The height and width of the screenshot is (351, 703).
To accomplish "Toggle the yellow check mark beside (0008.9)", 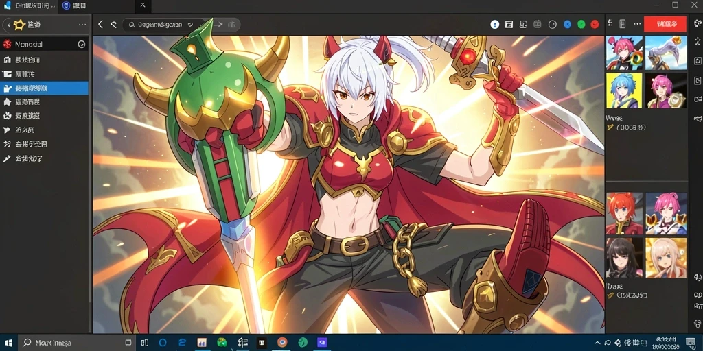I will (610, 128).
